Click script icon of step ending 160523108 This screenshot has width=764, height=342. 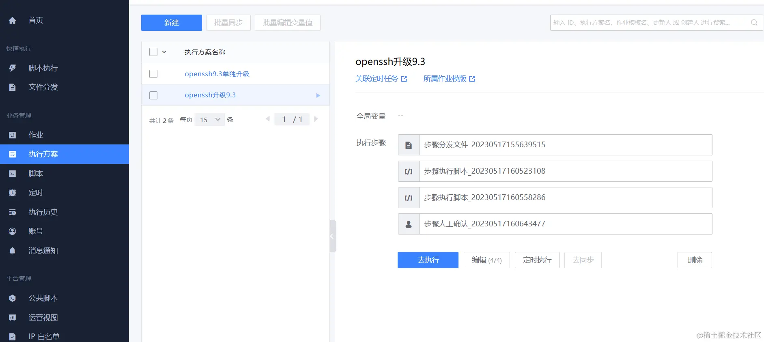409,171
